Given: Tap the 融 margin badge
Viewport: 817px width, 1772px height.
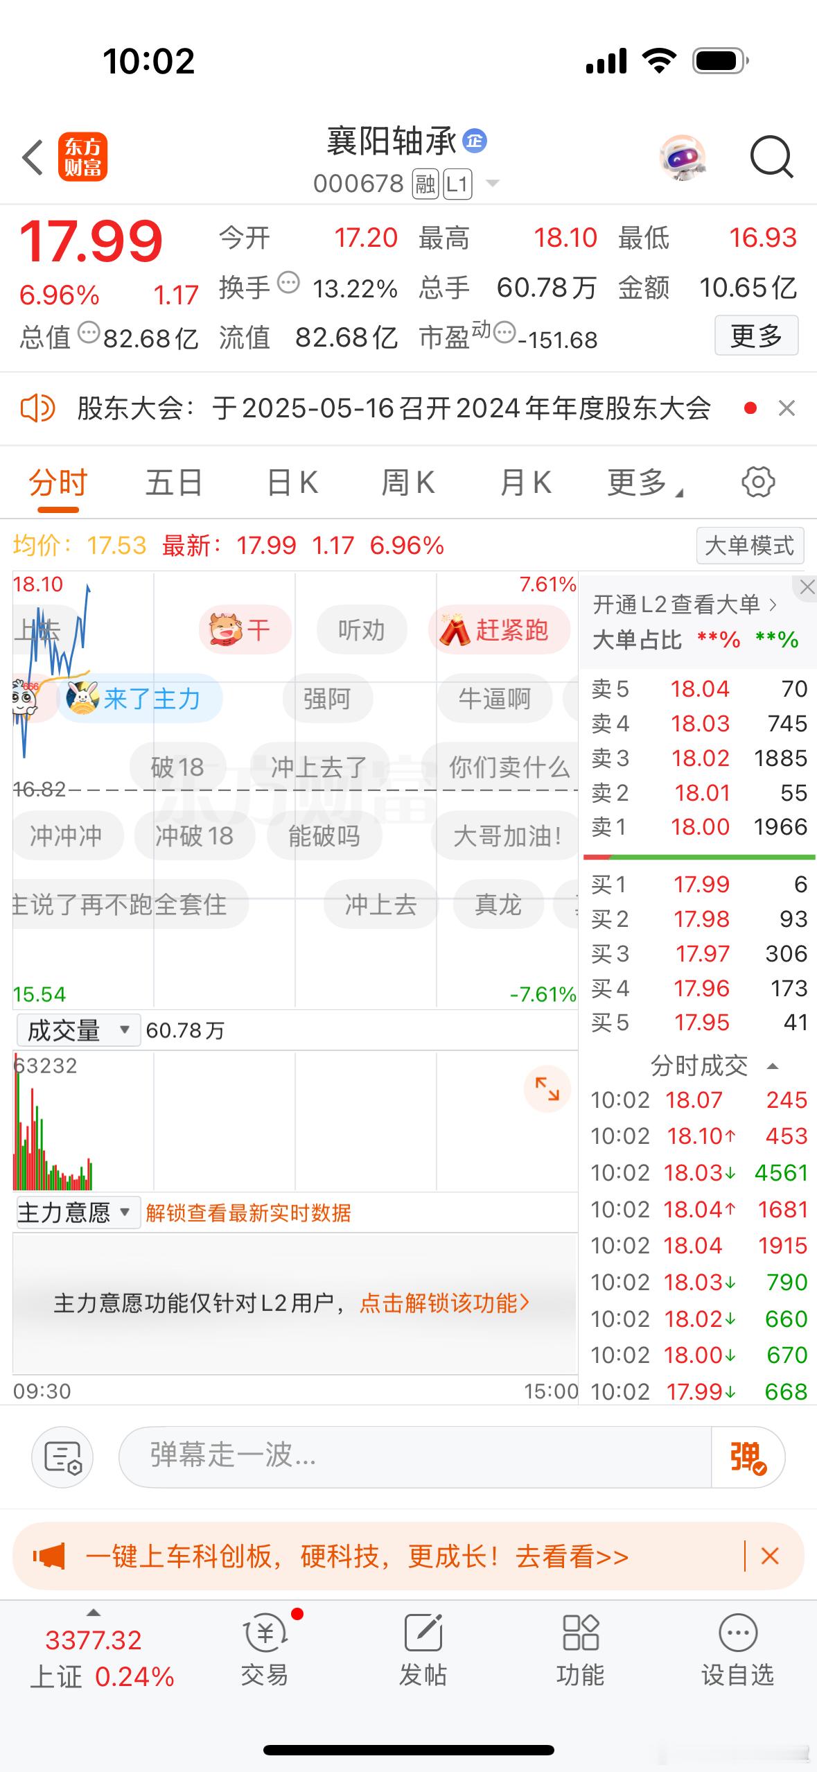Looking at the screenshot, I should pos(425,184).
